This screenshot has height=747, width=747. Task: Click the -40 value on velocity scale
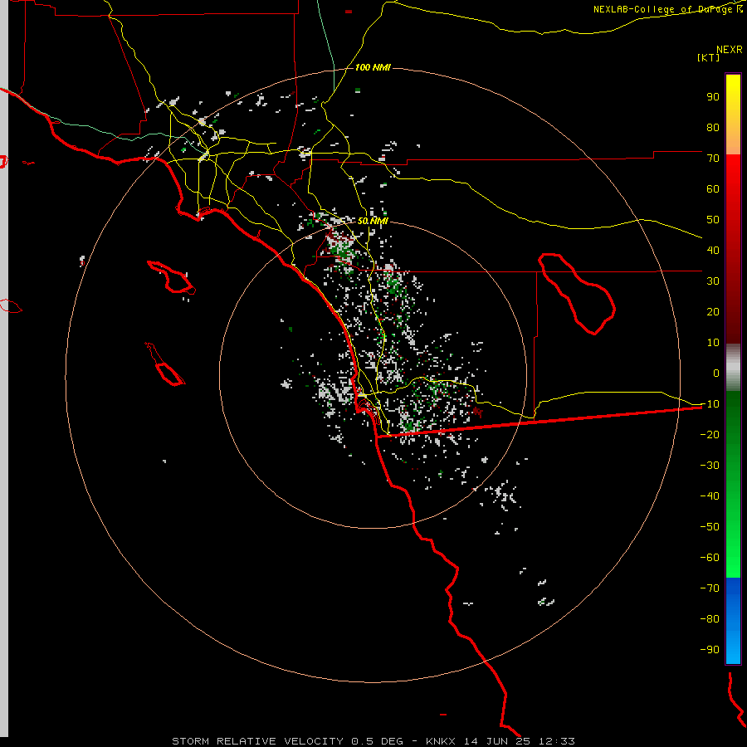pos(710,496)
